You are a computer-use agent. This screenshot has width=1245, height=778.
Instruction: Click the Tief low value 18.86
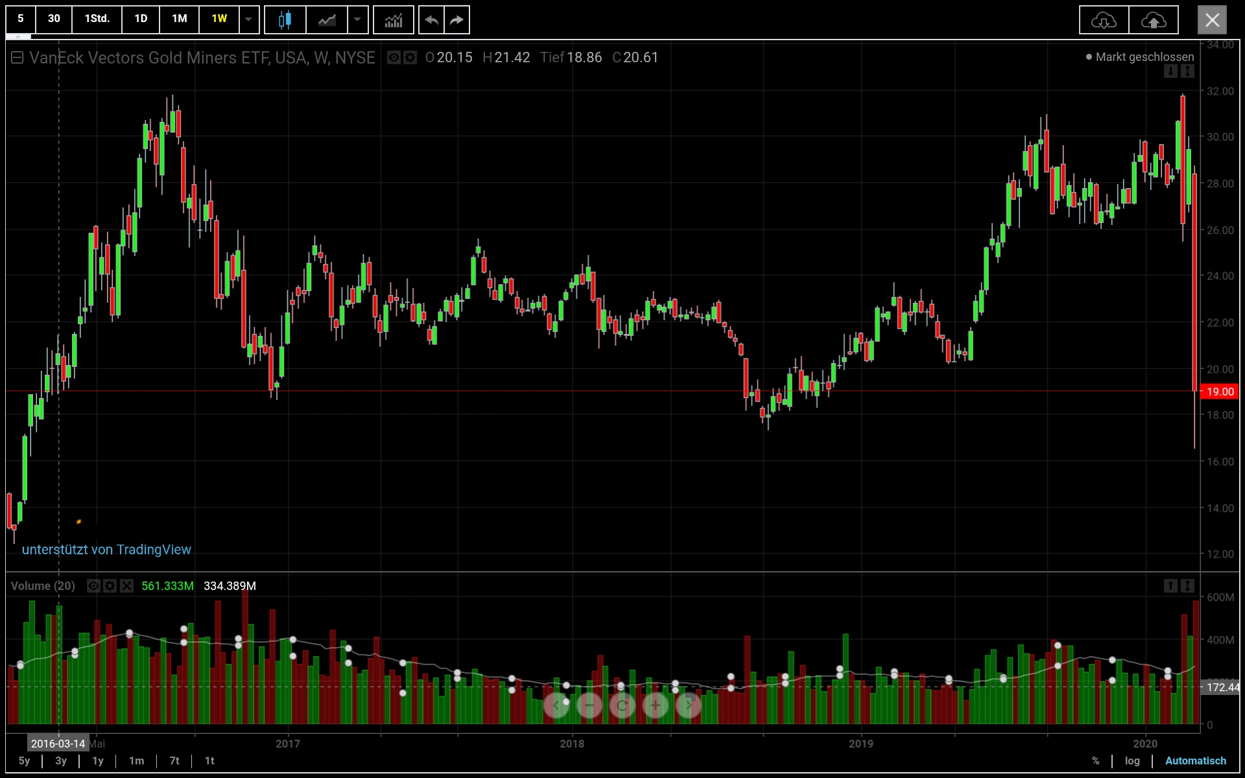coord(584,58)
